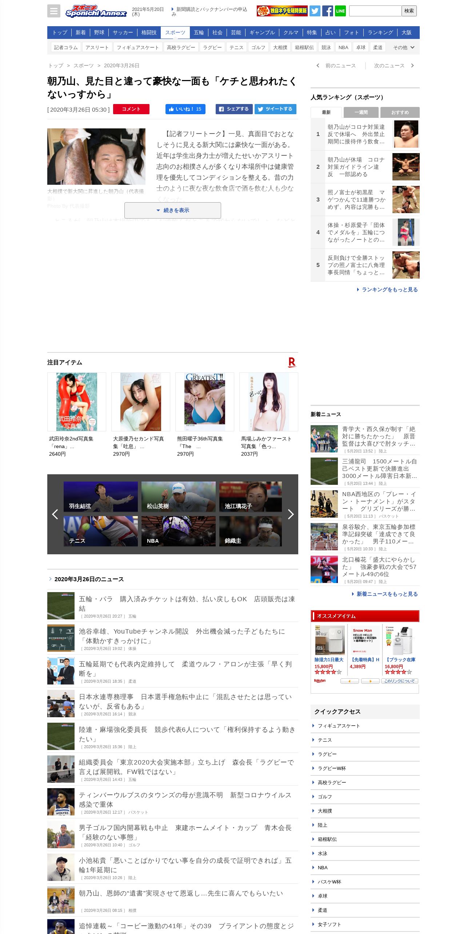This screenshot has height=934, width=467.
Task: Select the ランキング nav menu item
Action: [x=380, y=32]
